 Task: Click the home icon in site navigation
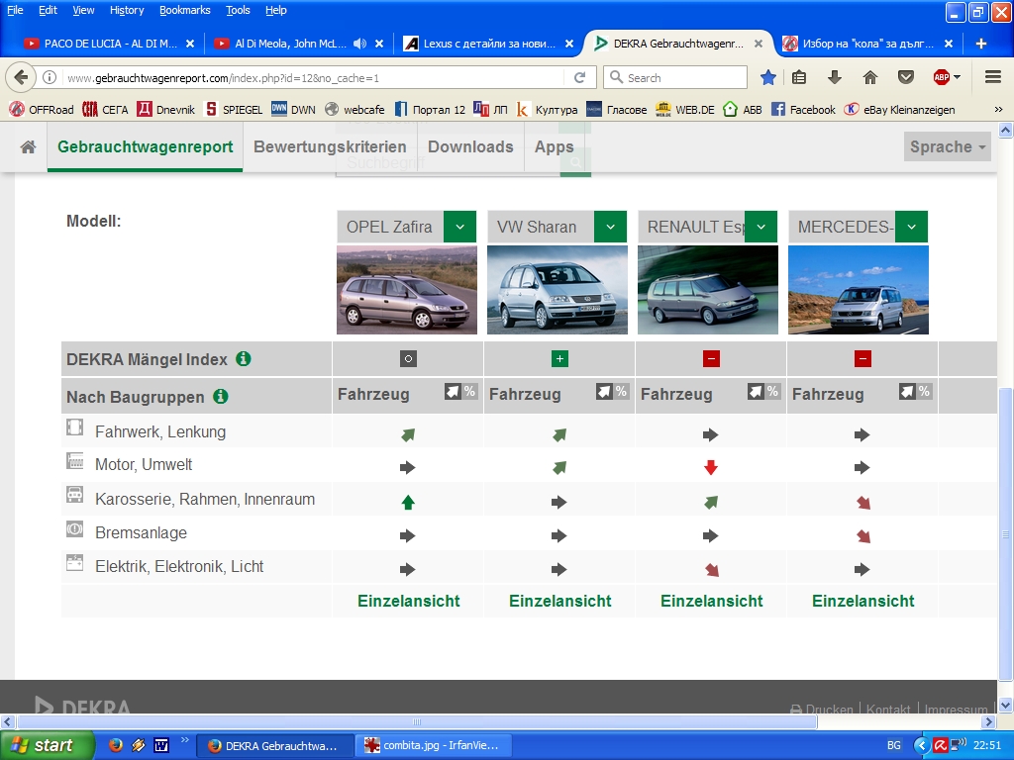28,147
